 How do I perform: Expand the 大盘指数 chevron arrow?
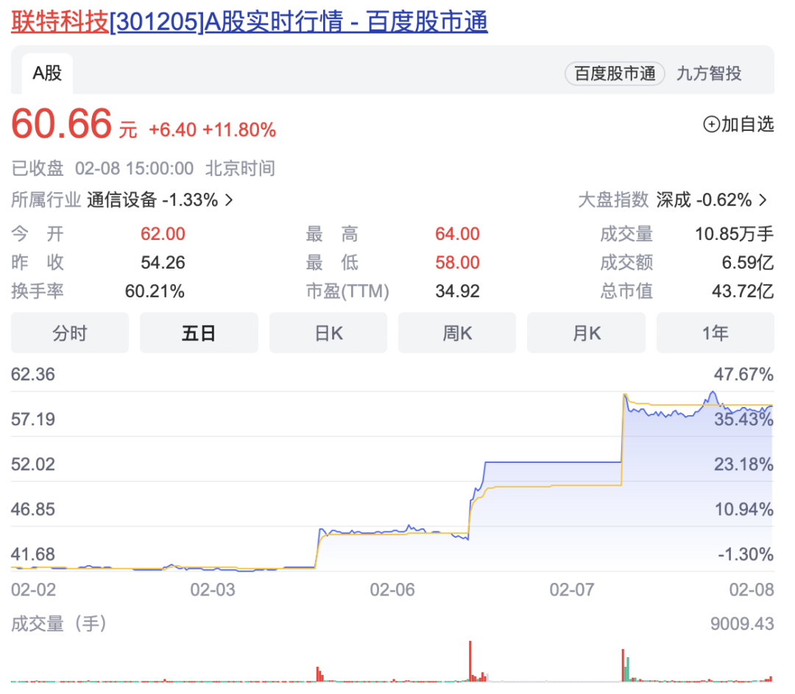click(763, 199)
